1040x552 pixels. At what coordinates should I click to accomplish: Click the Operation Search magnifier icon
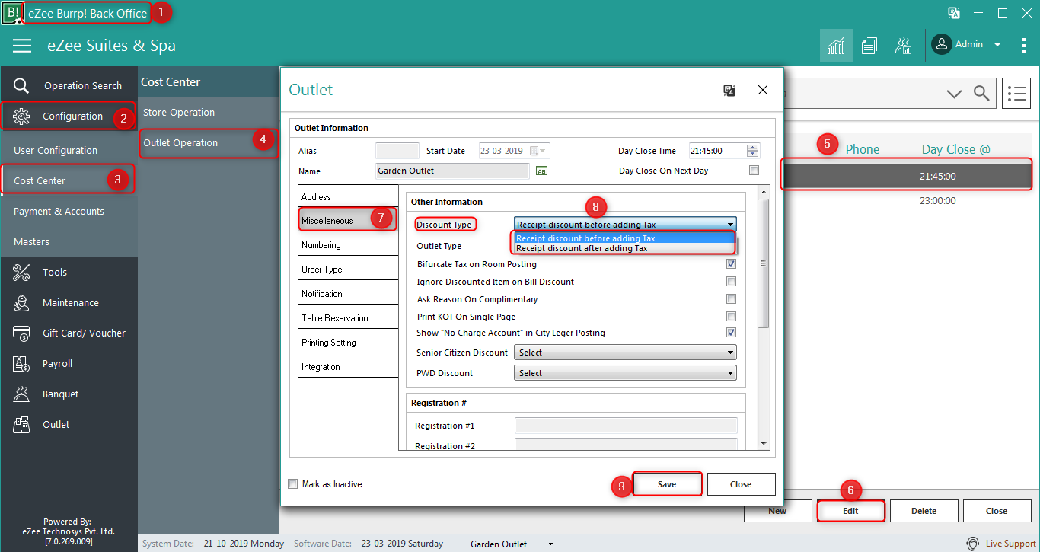coord(21,86)
